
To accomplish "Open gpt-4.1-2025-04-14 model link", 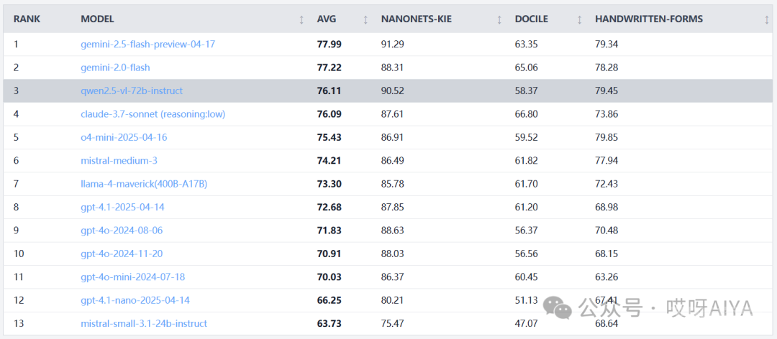I will pyautogui.click(x=122, y=208).
